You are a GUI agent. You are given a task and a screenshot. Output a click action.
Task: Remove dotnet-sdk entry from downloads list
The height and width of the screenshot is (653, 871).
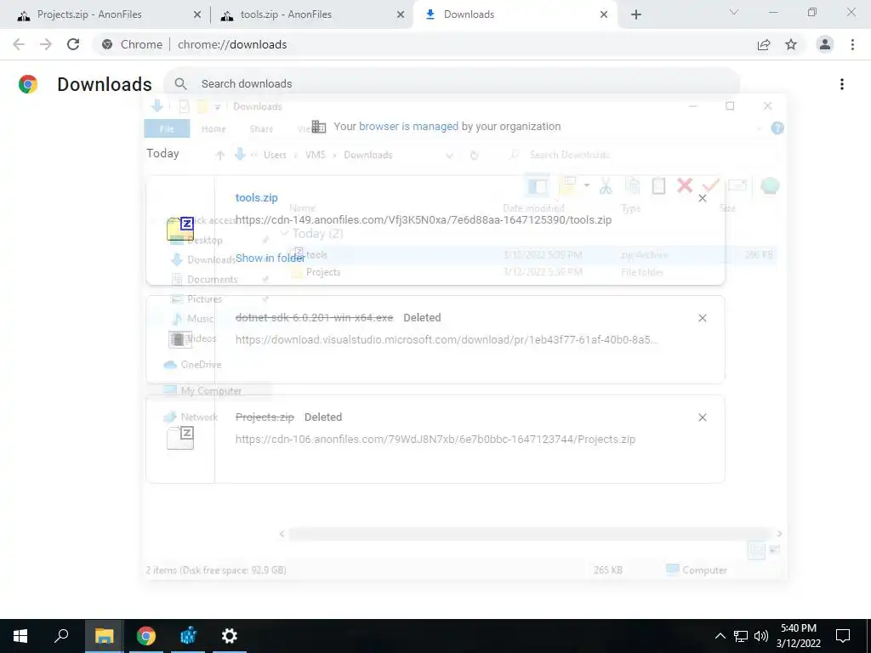click(x=702, y=318)
